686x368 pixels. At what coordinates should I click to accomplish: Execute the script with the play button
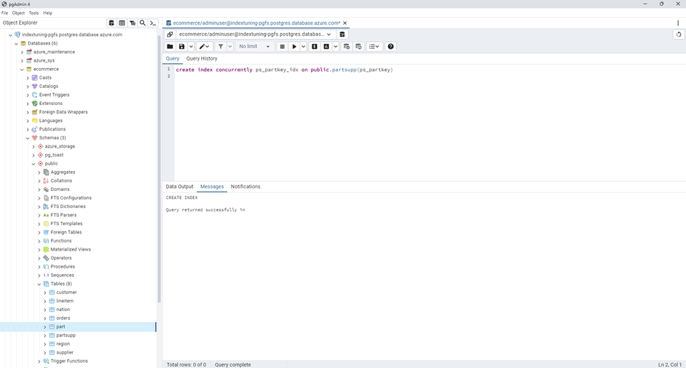(295, 47)
